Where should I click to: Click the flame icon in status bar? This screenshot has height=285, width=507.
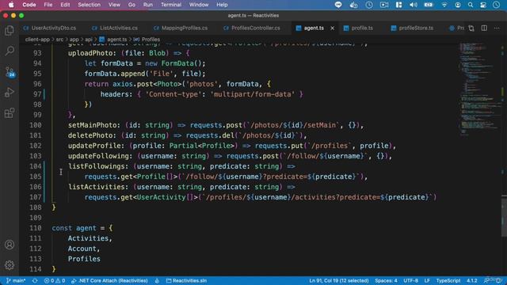[157, 280]
